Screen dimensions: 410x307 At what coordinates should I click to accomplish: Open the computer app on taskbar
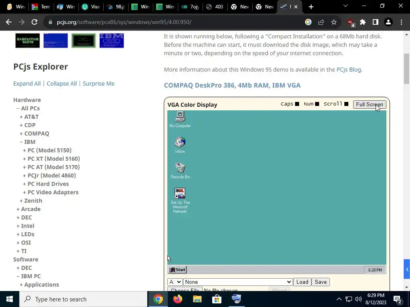point(236,299)
